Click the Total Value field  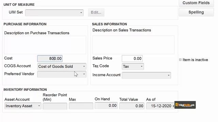pos(132,106)
